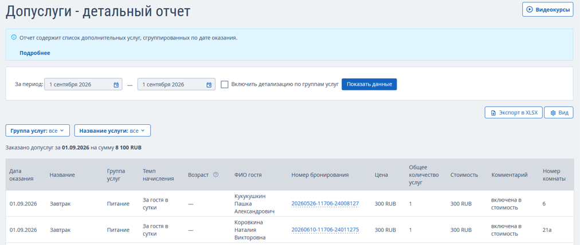
Task: Open the Видеокурсы video courses button
Action: 548,10
